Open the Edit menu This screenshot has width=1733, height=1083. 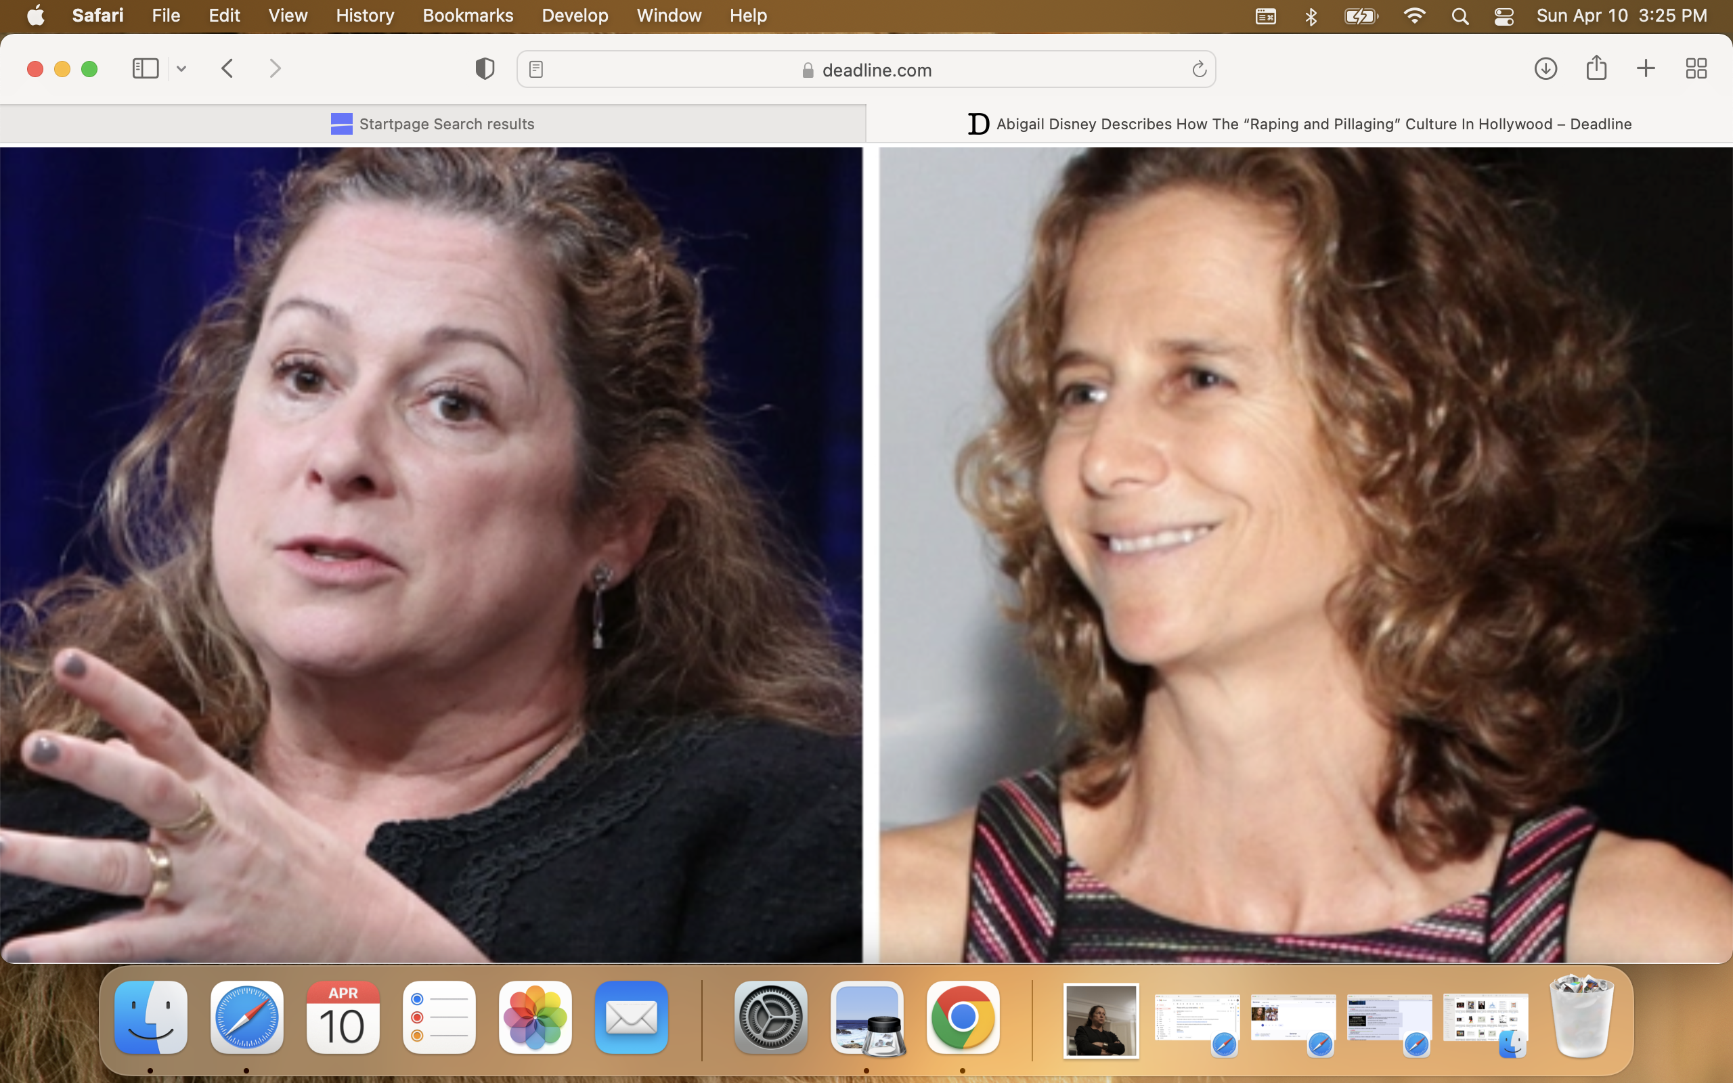click(x=223, y=16)
